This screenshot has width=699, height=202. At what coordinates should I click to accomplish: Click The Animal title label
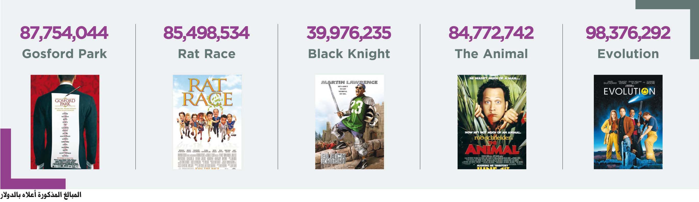(491, 54)
